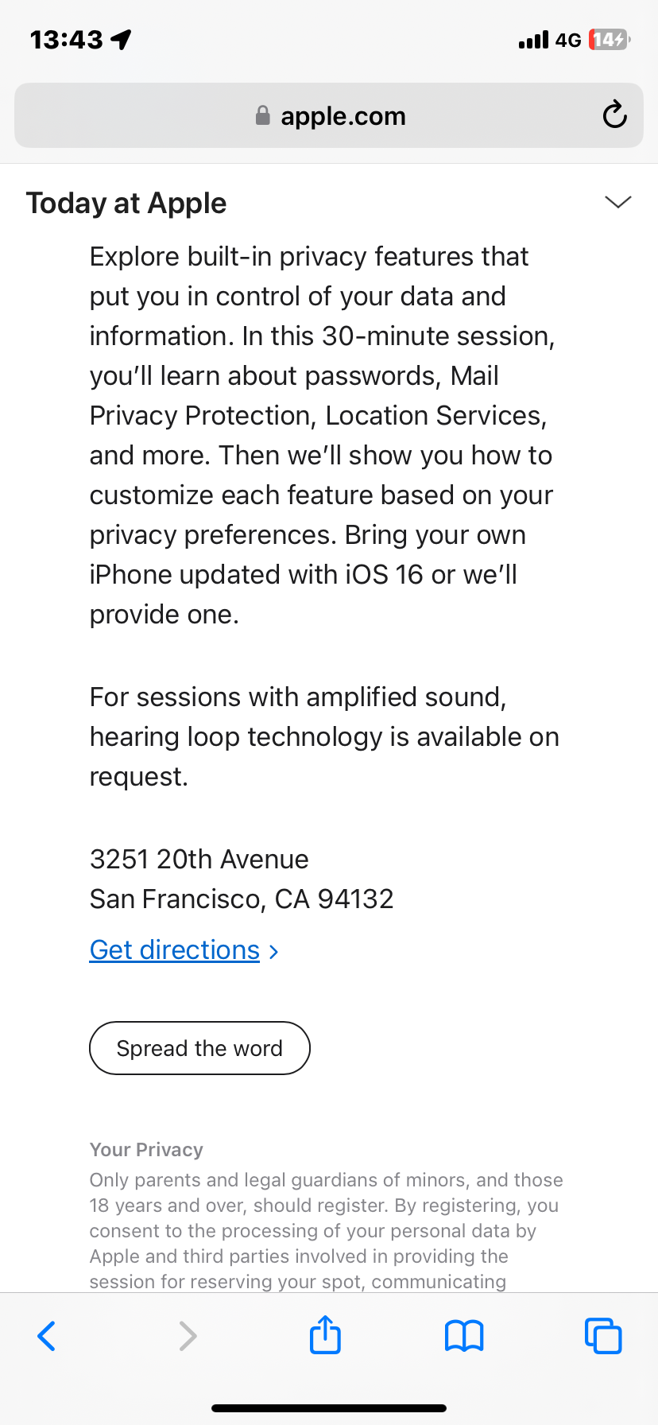658x1425 pixels.
Task: Open the bookmarks book icon
Action: (464, 1336)
